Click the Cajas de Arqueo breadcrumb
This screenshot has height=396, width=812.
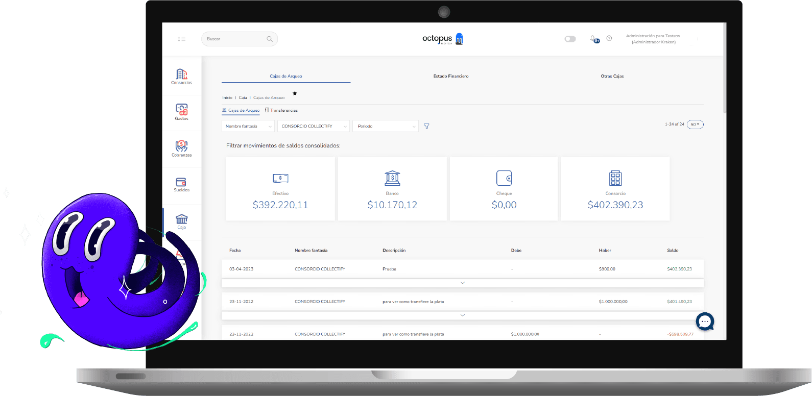pyautogui.click(x=269, y=97)
